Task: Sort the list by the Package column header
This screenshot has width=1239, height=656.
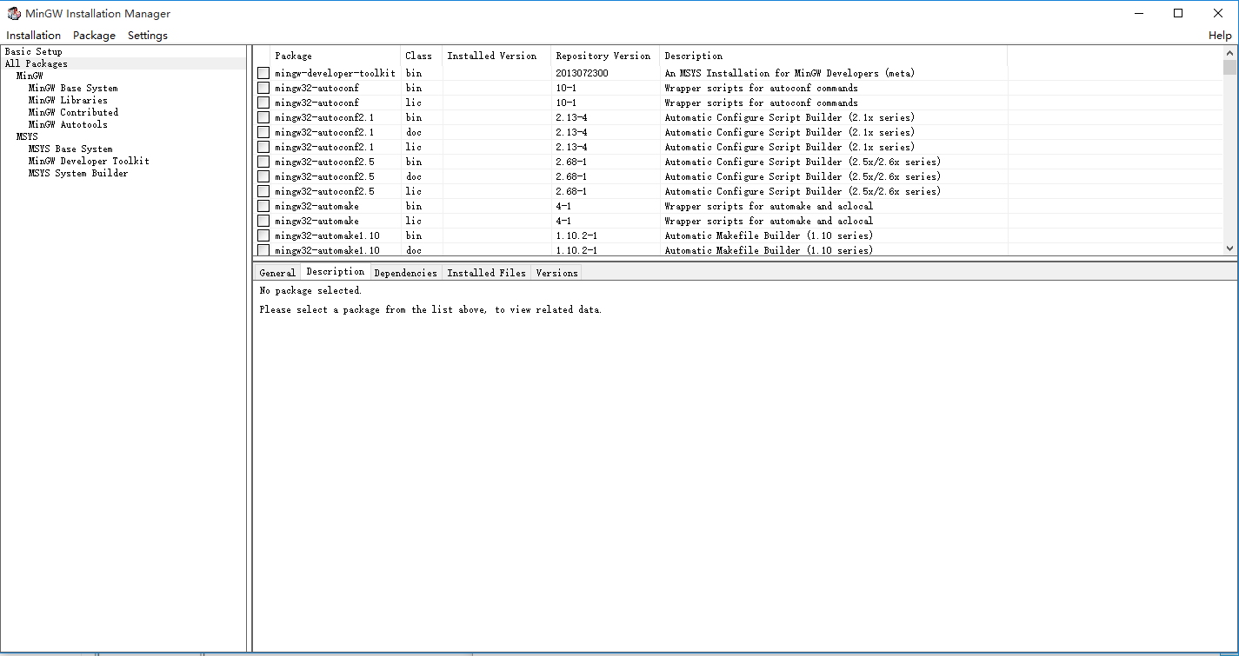Action: click(x=293, y=55)
